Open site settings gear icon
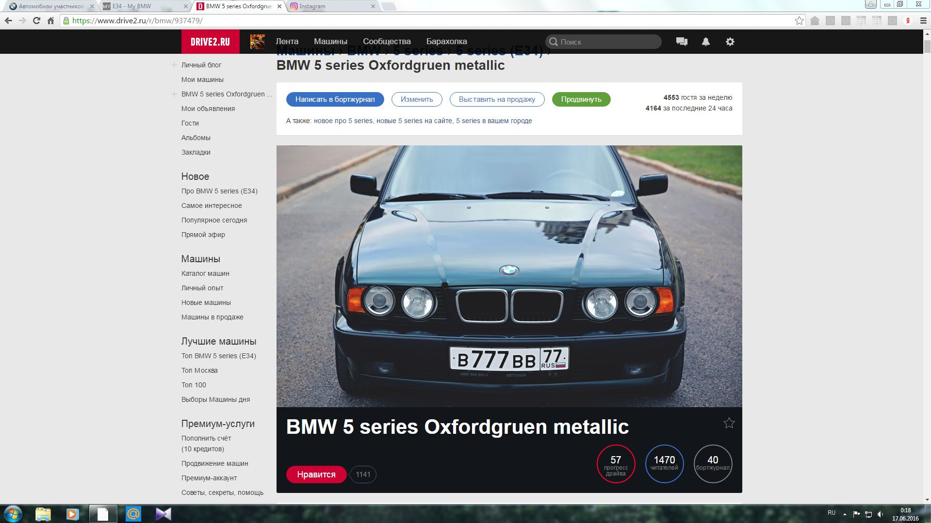Screen dimensions: 931x523 (x=730, y=42)
